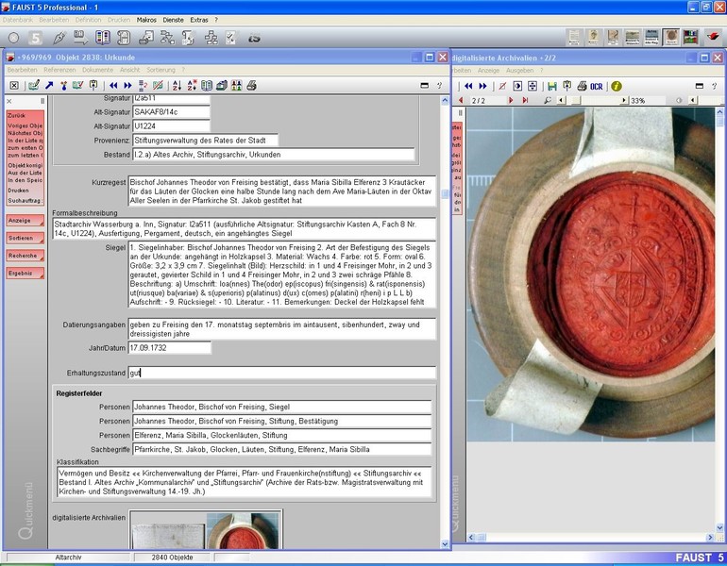Viewport: 727px width, 566px height.
Task: Click the open book icon in Urkunde toolbar
Action: point(207,85)
